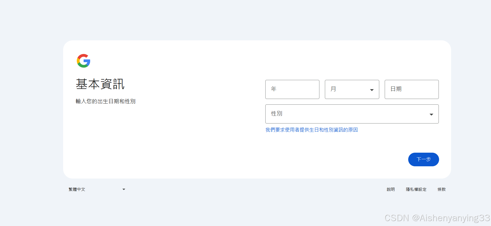The height and width of the screenshot is (226, 491).
Task: Click the 下一步 next button
Action: (424, 159)
